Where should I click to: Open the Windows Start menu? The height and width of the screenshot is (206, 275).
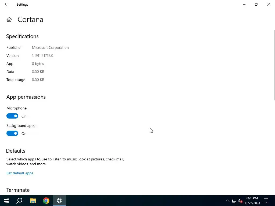pos(6,201)
